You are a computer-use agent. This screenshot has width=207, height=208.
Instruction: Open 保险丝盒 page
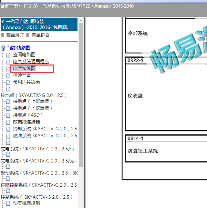(x=22, y=75)
